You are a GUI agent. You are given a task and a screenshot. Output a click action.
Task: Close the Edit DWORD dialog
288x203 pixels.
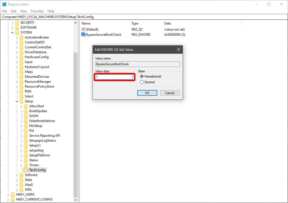point(178,49)
